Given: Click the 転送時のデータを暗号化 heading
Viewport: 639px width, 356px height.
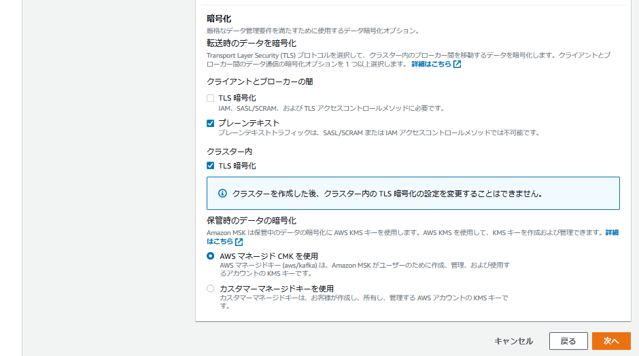Looking at the screenshot, I should 252,43.
